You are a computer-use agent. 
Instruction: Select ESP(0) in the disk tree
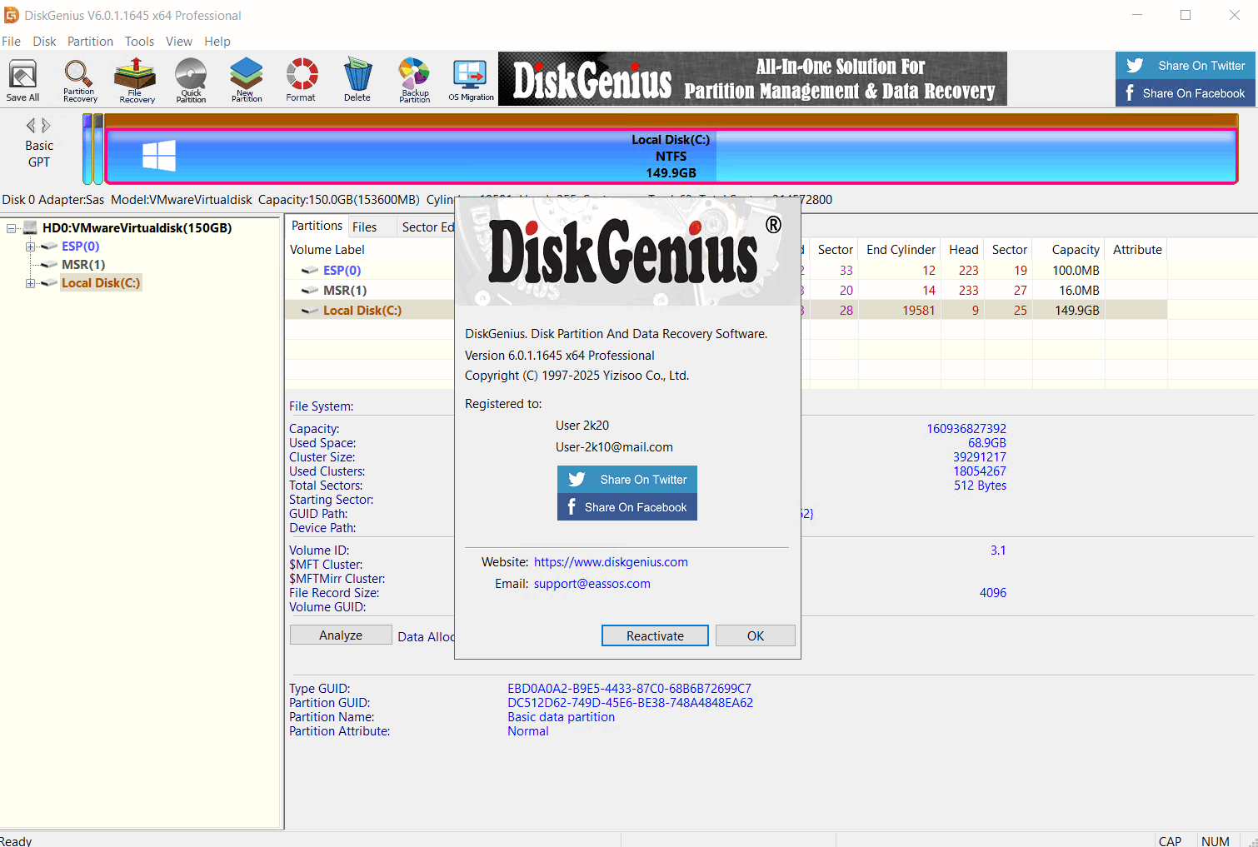(80, 247)
